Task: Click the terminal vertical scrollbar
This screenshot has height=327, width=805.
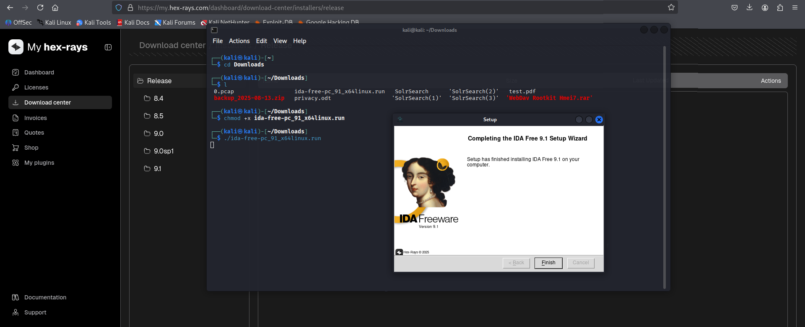Action: point(664,167)
